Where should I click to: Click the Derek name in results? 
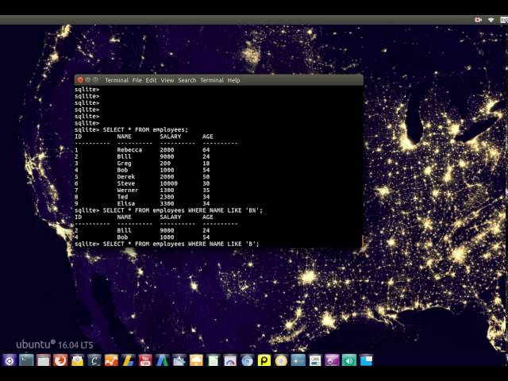(126, 176)
